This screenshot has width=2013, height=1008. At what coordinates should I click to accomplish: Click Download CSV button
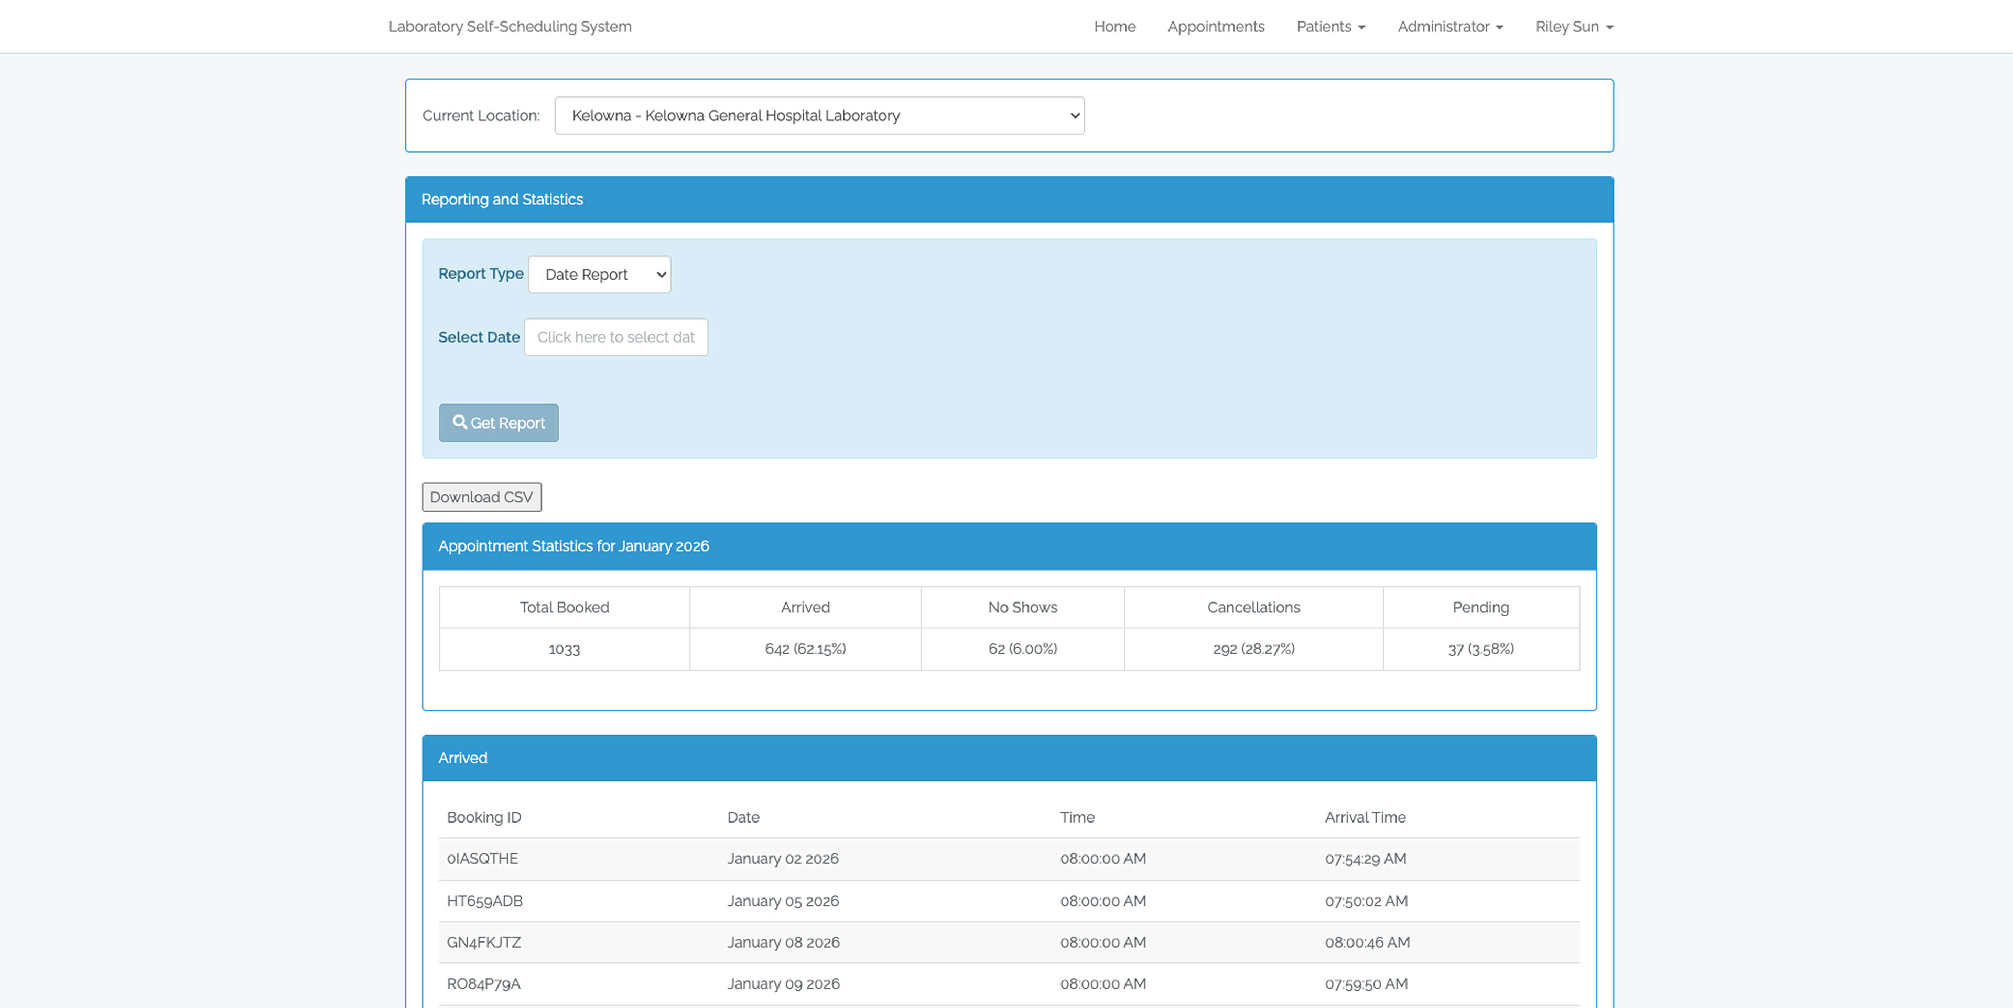[481, 497]
